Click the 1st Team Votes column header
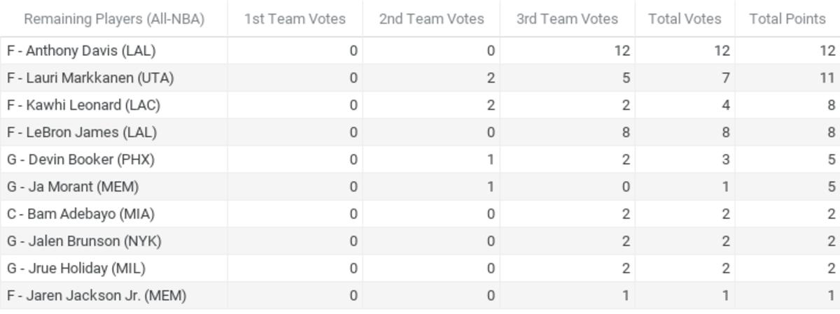Image resolution: width=840 pixels, height=314 pixels. [295, 19]
